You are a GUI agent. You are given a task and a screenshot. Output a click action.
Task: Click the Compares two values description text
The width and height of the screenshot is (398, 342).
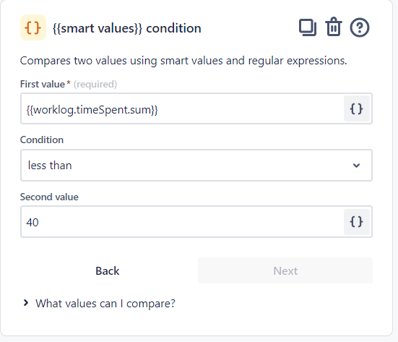tap(183, 61)
